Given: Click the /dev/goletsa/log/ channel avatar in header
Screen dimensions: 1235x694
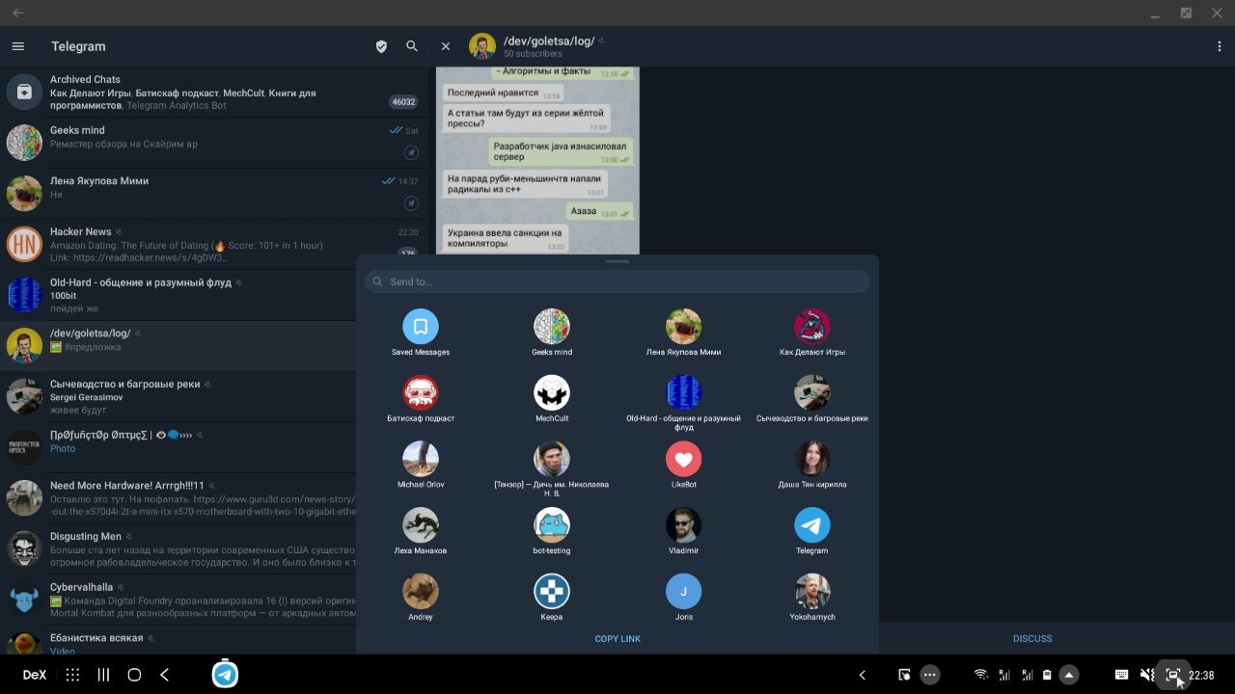Looking at the screenshot, I should [x=482, y=46].
